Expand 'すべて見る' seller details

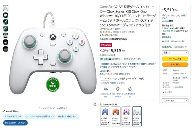(x=167, y=92)
